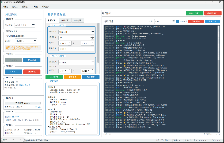This screenshot has height=143, width=224.
Task: Open the 工具 (Tools) menu
Action: 35,6
